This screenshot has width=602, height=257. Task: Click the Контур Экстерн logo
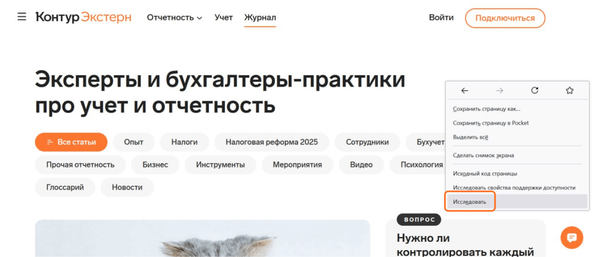pos(84,17)
